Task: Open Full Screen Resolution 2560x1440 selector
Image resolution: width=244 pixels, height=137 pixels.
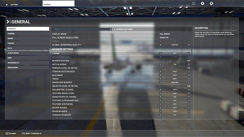Action: pyautogui.click(x=175, y=37)
